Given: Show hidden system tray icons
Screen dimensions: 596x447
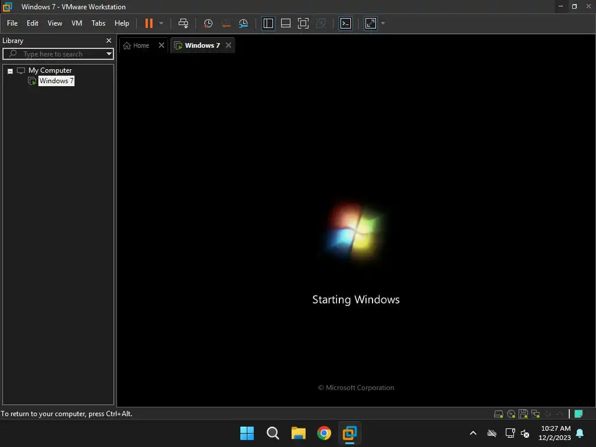Looking at the screenshot, I should [473, 433].
